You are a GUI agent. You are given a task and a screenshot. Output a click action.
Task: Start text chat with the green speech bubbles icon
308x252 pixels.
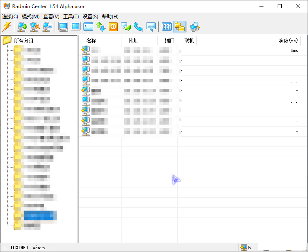coord(126,26)
